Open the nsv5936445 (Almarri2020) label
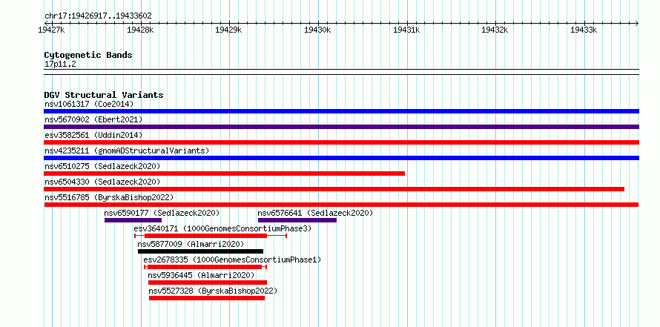Viewport: 660px width, 327px height. [201, 275]
